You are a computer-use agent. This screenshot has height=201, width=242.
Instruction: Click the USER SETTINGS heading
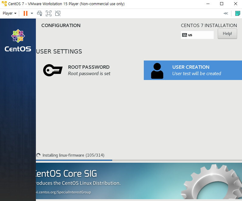click(x=59, y=51)
